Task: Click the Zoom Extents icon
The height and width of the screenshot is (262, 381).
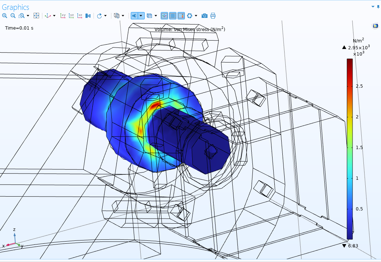Action: tap(36, 16)
